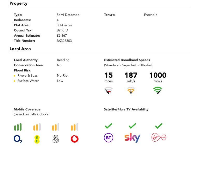Click the BT TV provider logo
The height and width of the screenshot is (184, 200).
pyautogui.click(x=109, y=138)
